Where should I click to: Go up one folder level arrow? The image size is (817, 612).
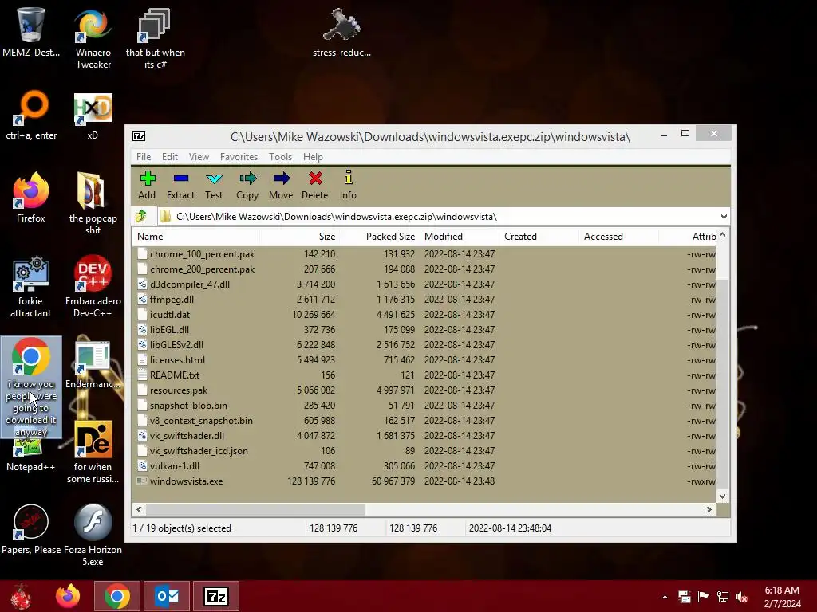pos(141,216)
